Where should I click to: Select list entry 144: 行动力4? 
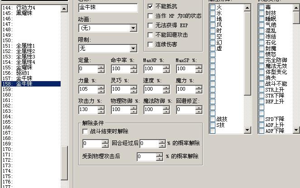(x=31, y=8)
